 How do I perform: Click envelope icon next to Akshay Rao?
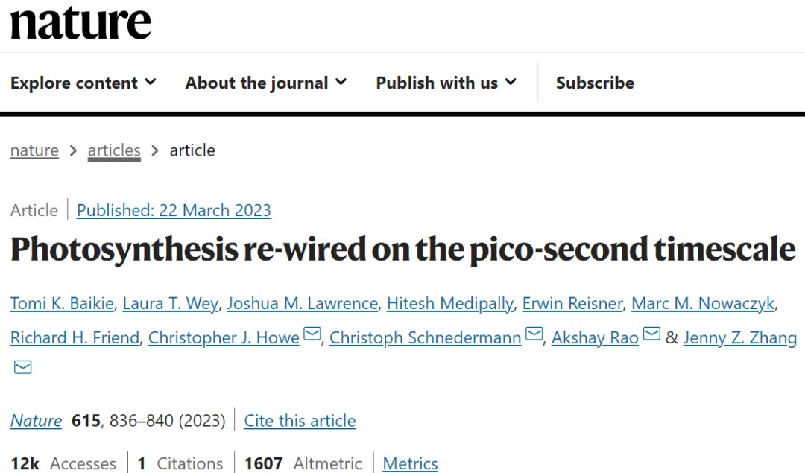click(x=651, y=335)
